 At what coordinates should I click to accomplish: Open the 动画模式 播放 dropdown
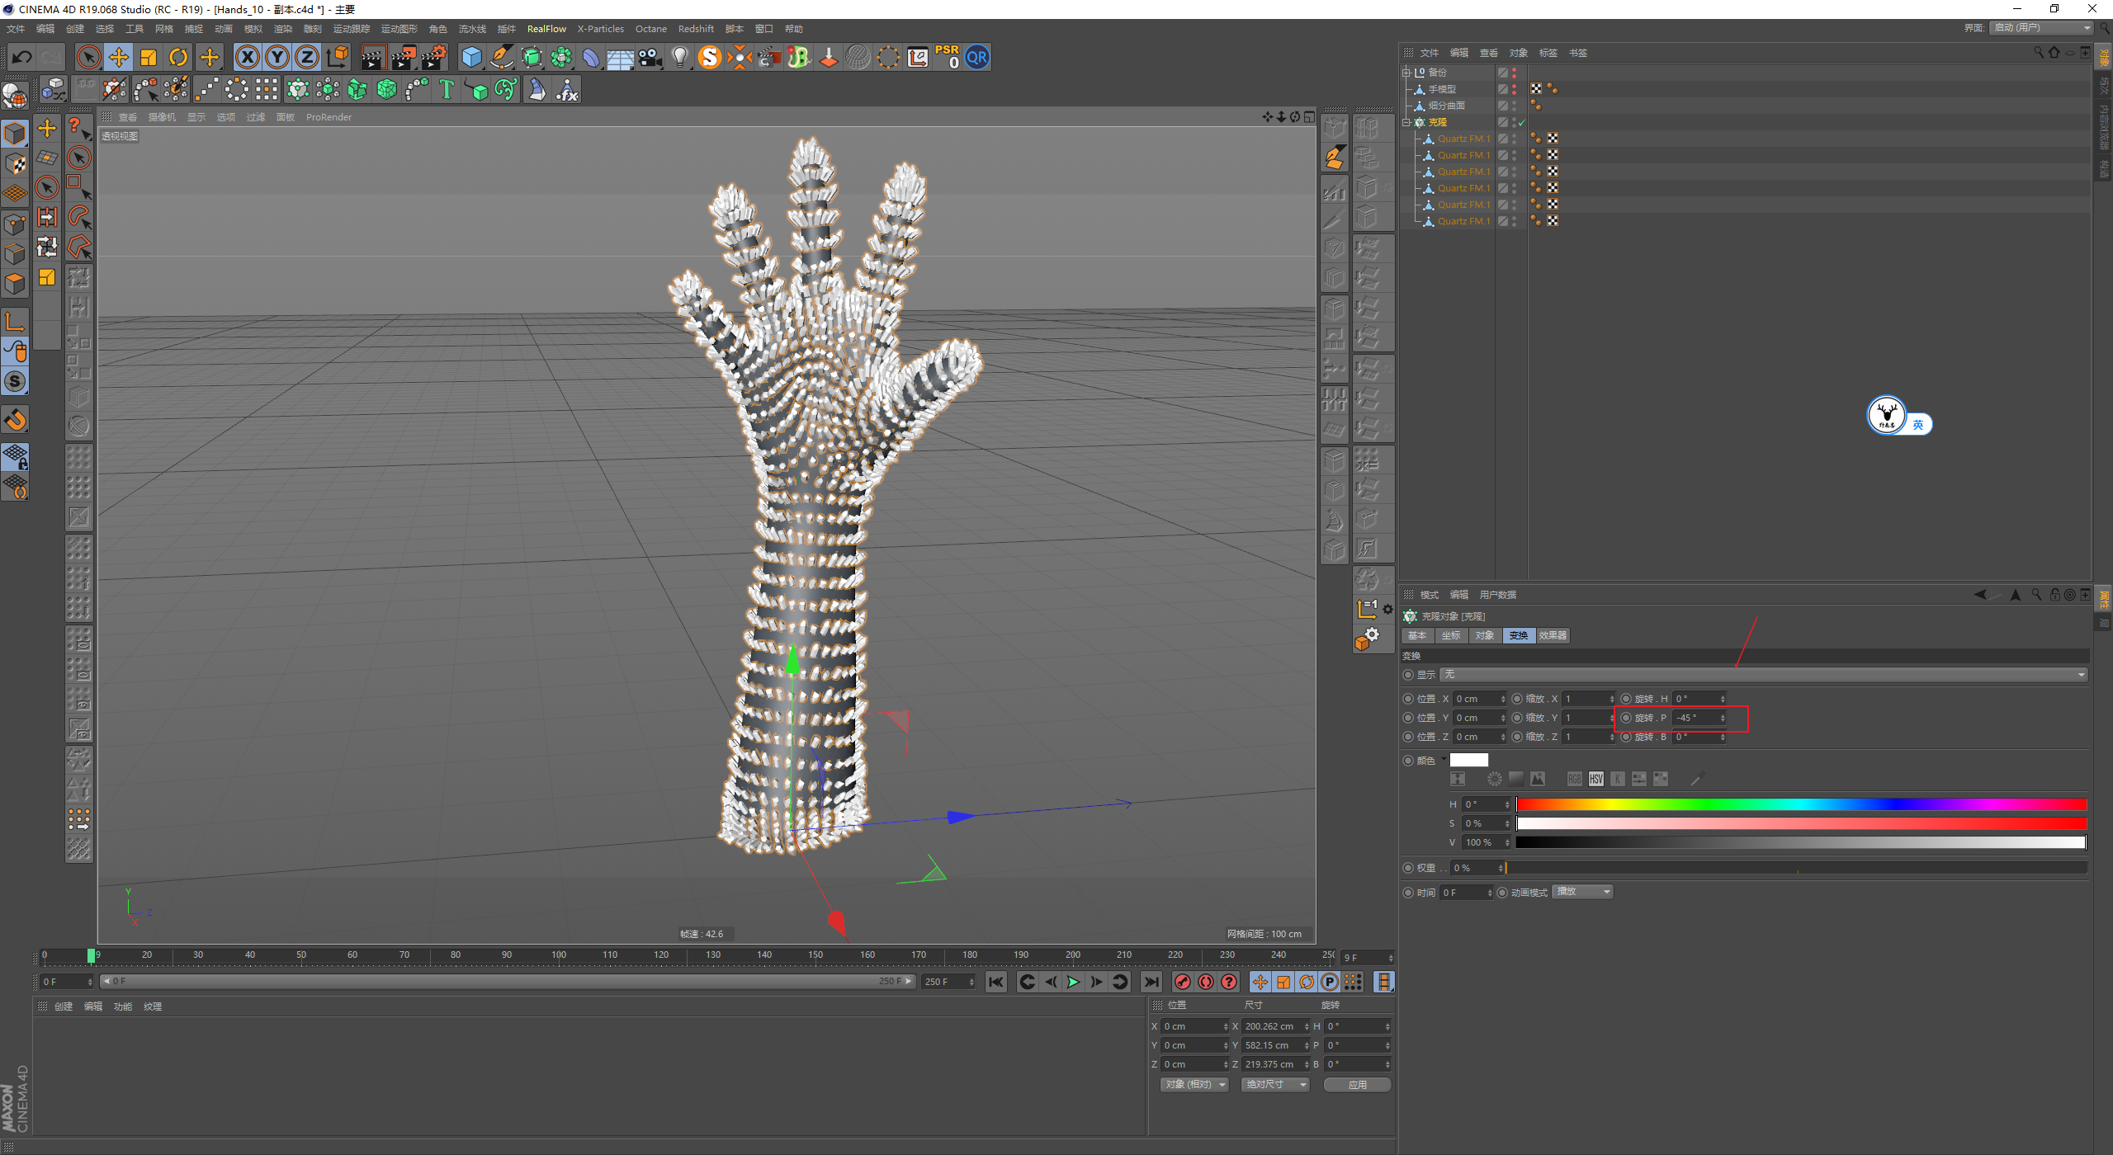1583,892
